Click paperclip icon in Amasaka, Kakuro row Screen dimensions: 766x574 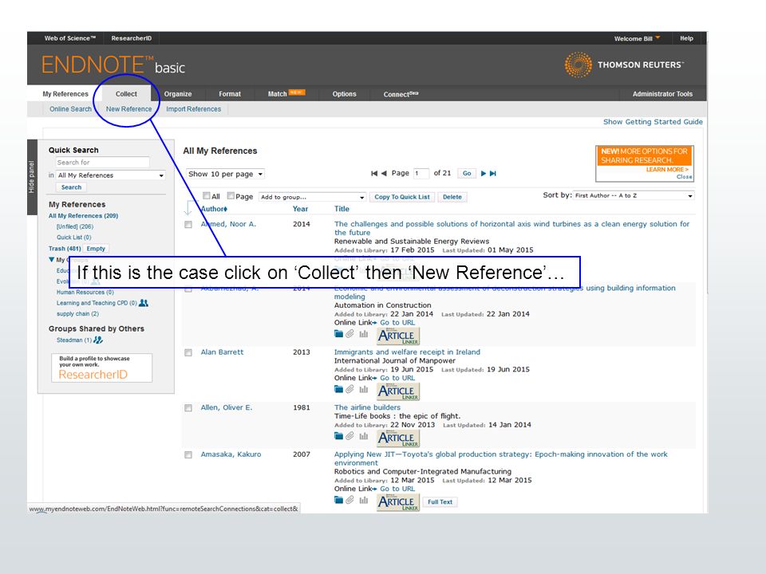tap(349, 500)
